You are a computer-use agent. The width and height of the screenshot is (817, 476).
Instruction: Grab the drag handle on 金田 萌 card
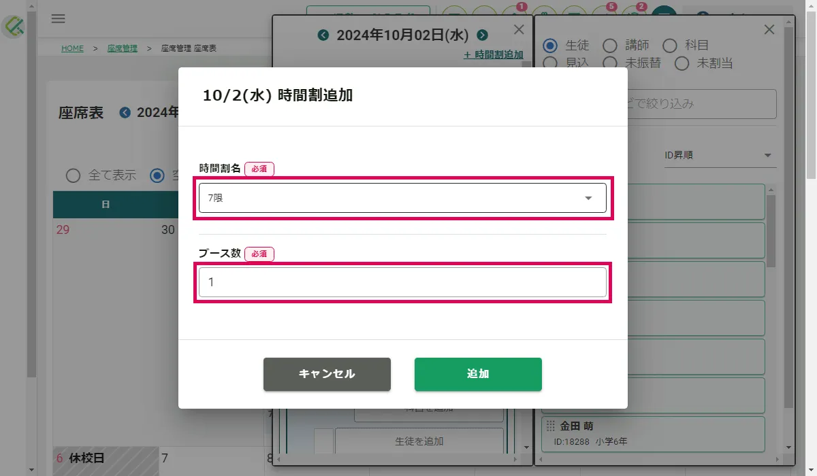[x=551, y=426]
